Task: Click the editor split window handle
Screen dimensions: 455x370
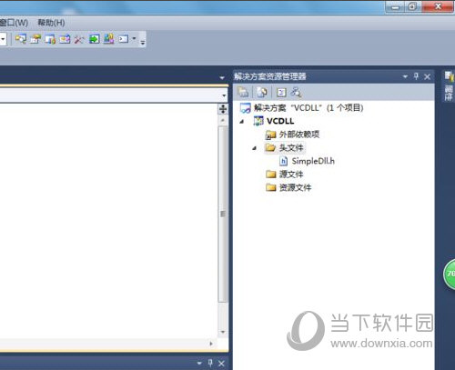Action: [x=223, y=109]
